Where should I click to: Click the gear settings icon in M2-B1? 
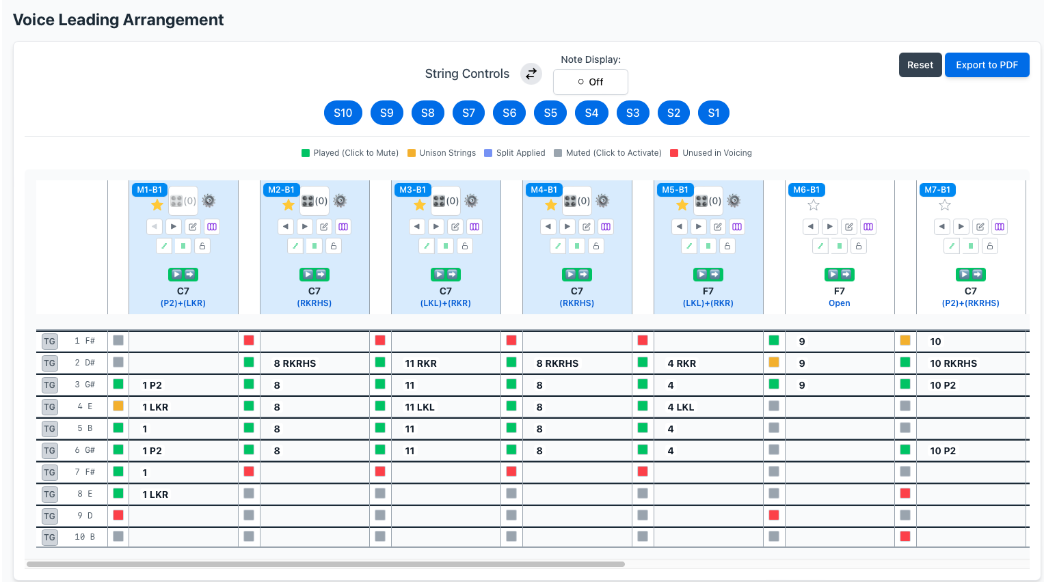[340, 201]
